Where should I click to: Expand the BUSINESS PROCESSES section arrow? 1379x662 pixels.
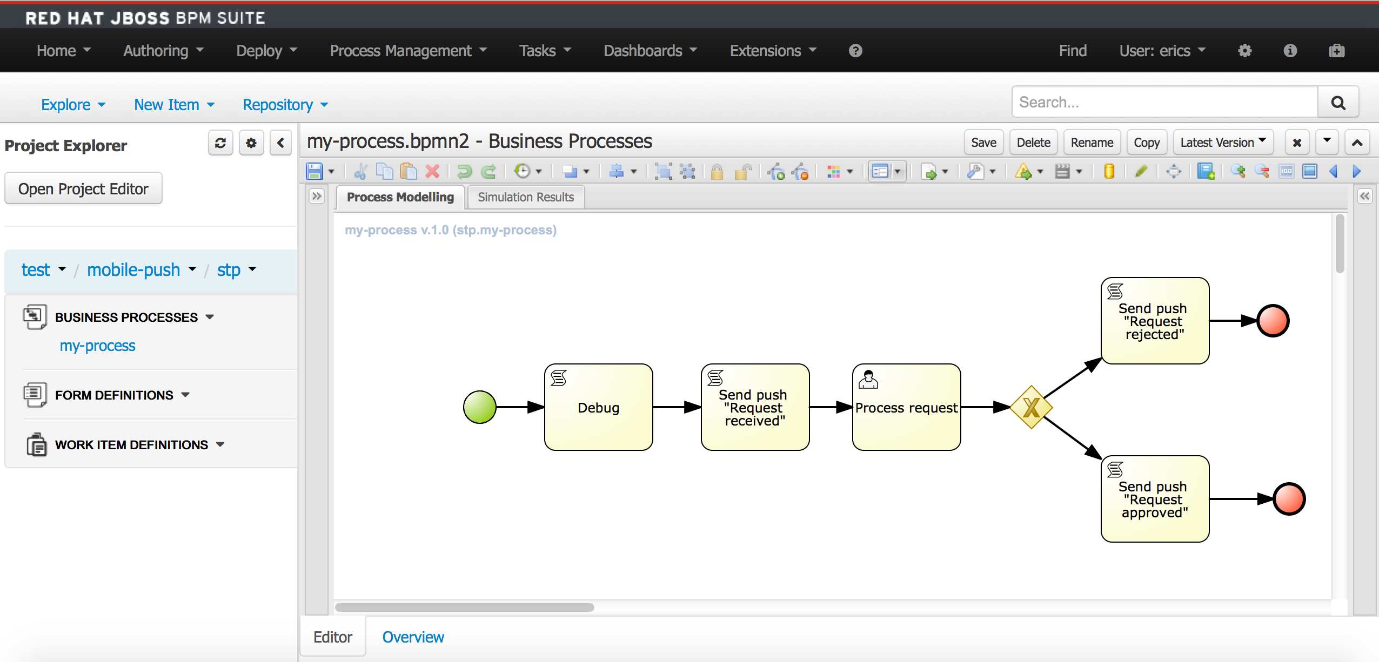[210, 317]
